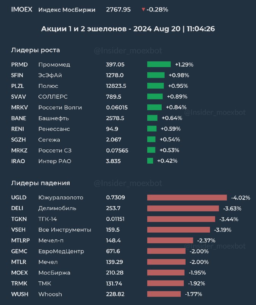Click the Whoosh company name

(x=50, y=294)
